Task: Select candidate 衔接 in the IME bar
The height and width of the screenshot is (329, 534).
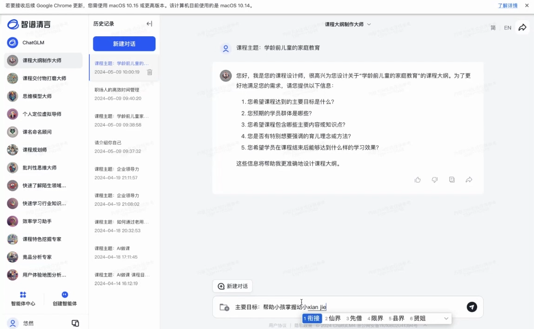Action: point(312,318)
